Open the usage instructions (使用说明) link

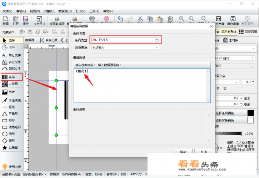11,167
